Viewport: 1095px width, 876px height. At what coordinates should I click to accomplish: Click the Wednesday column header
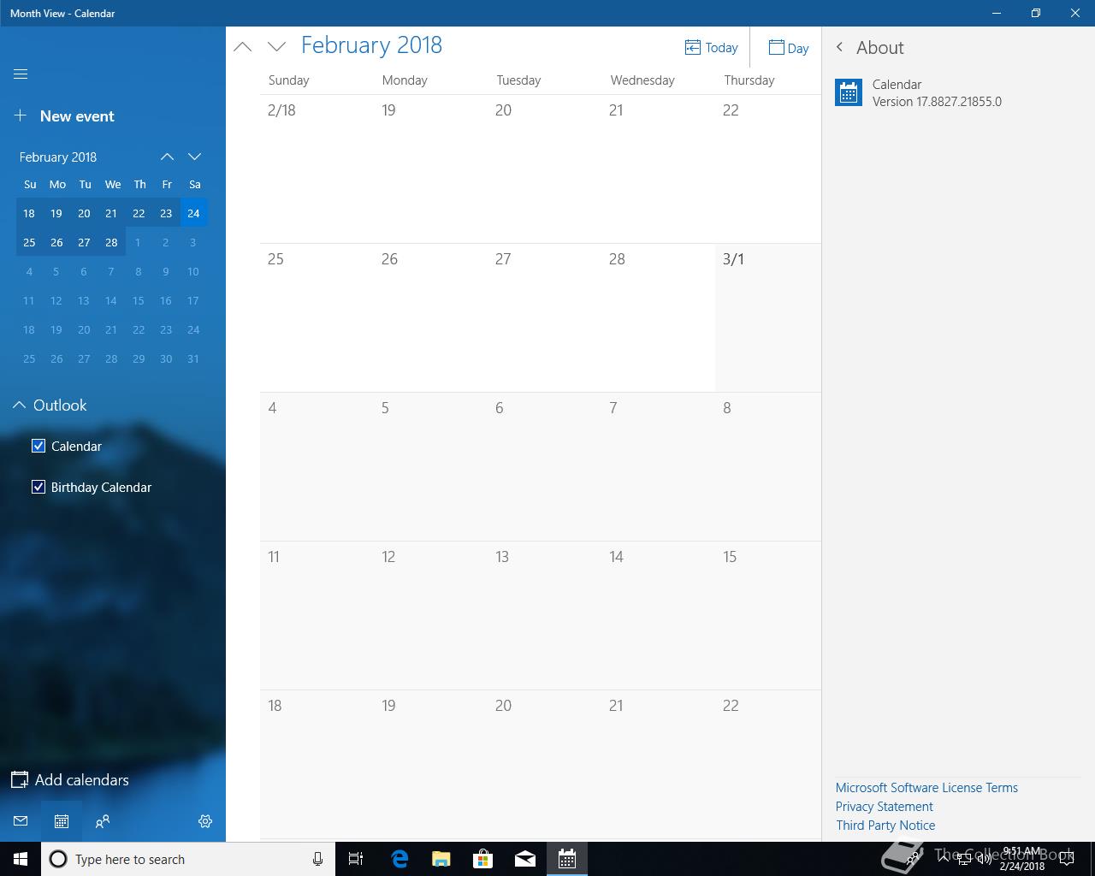[x=642, y=80]
